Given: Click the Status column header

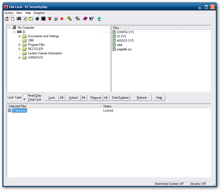Looking at the screenshot, I should click(130, 106).
